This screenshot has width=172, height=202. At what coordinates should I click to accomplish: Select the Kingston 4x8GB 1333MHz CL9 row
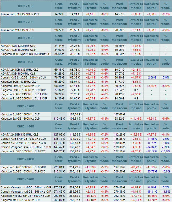(86, 200)
